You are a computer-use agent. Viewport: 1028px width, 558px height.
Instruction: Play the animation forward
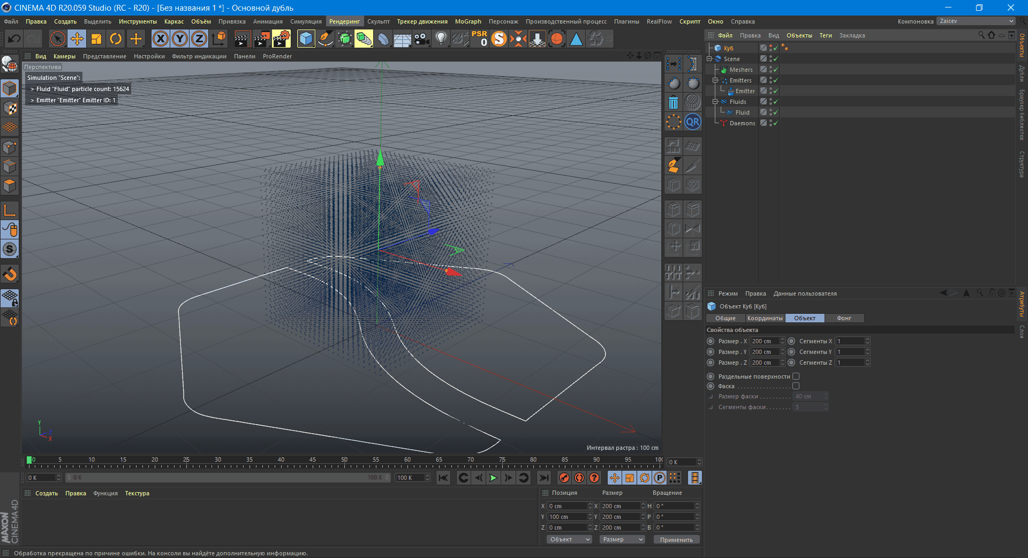click(493, 478)
